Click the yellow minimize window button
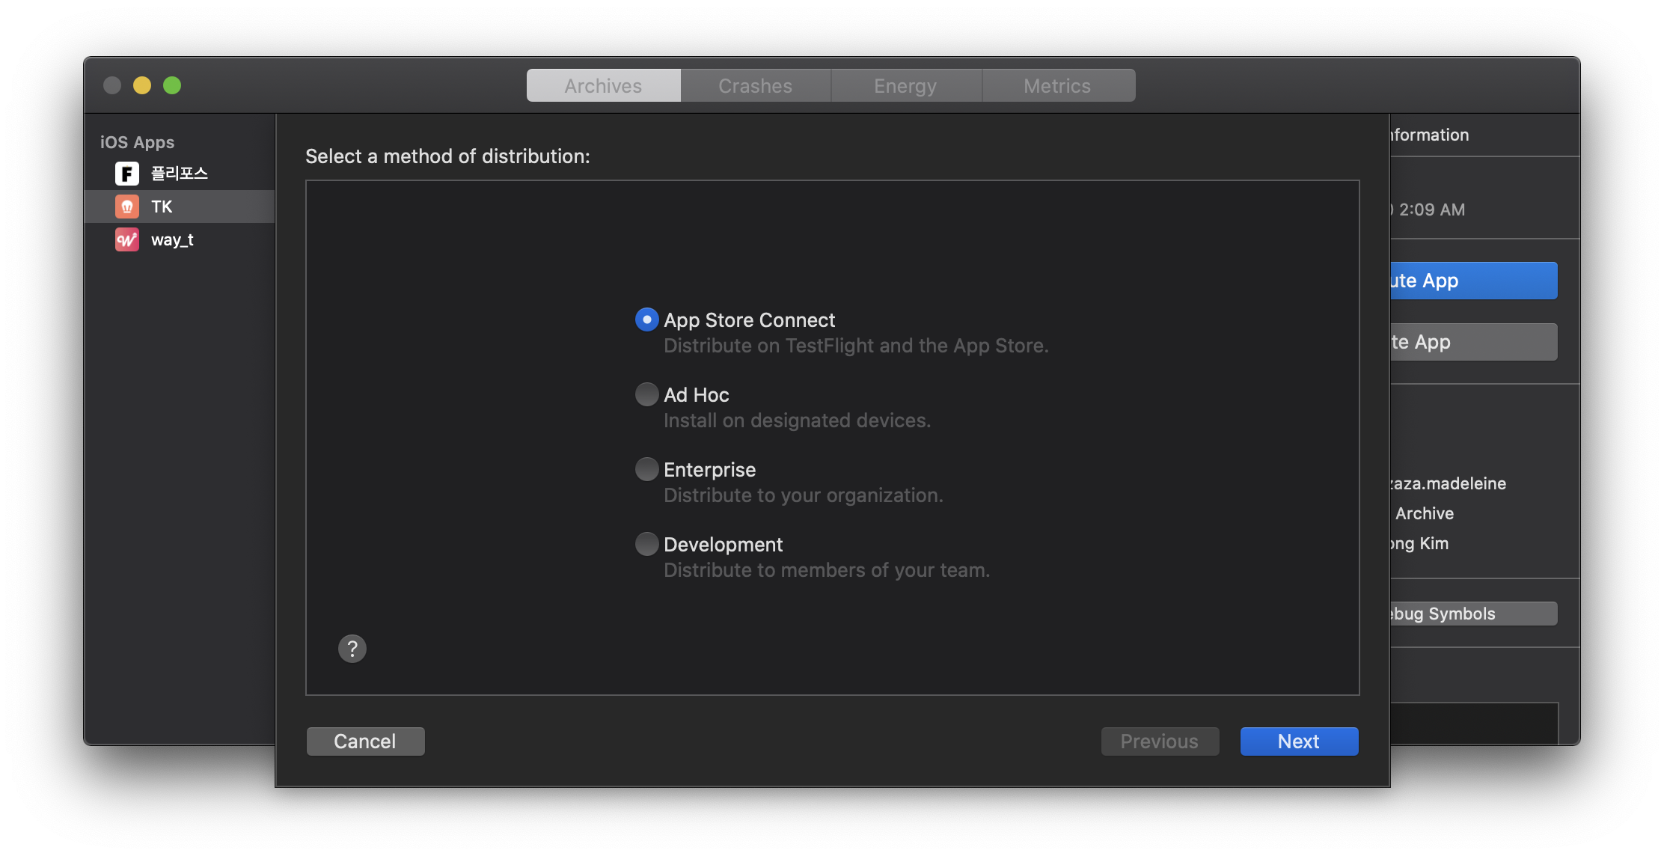This screenshot has width=1664, height=856. 142,85
